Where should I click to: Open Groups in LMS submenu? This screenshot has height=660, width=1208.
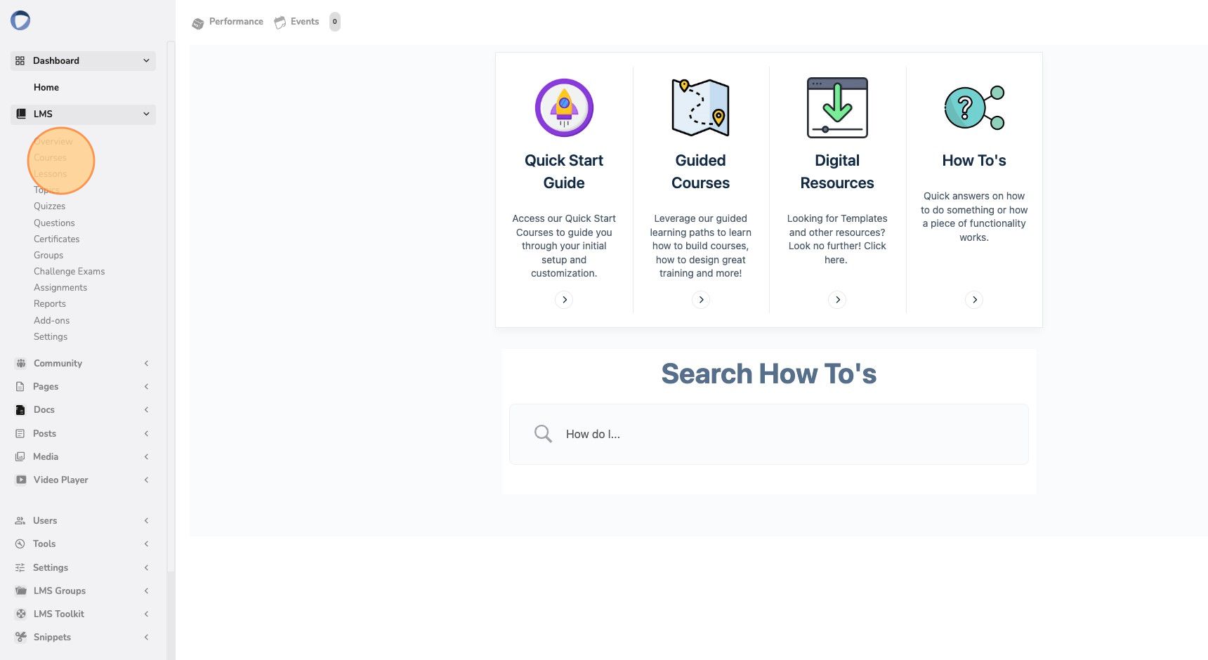48,255
